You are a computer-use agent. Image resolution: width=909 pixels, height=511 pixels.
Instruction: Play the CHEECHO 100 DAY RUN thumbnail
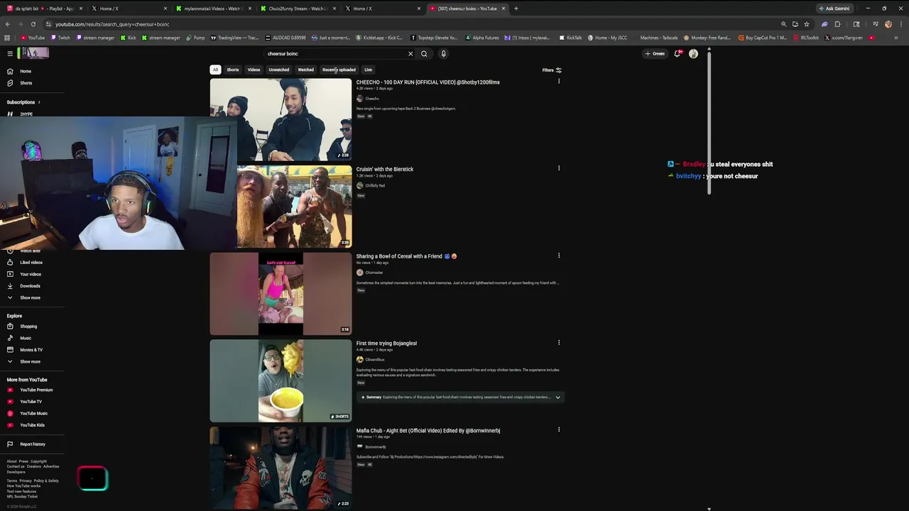point(281,119)
